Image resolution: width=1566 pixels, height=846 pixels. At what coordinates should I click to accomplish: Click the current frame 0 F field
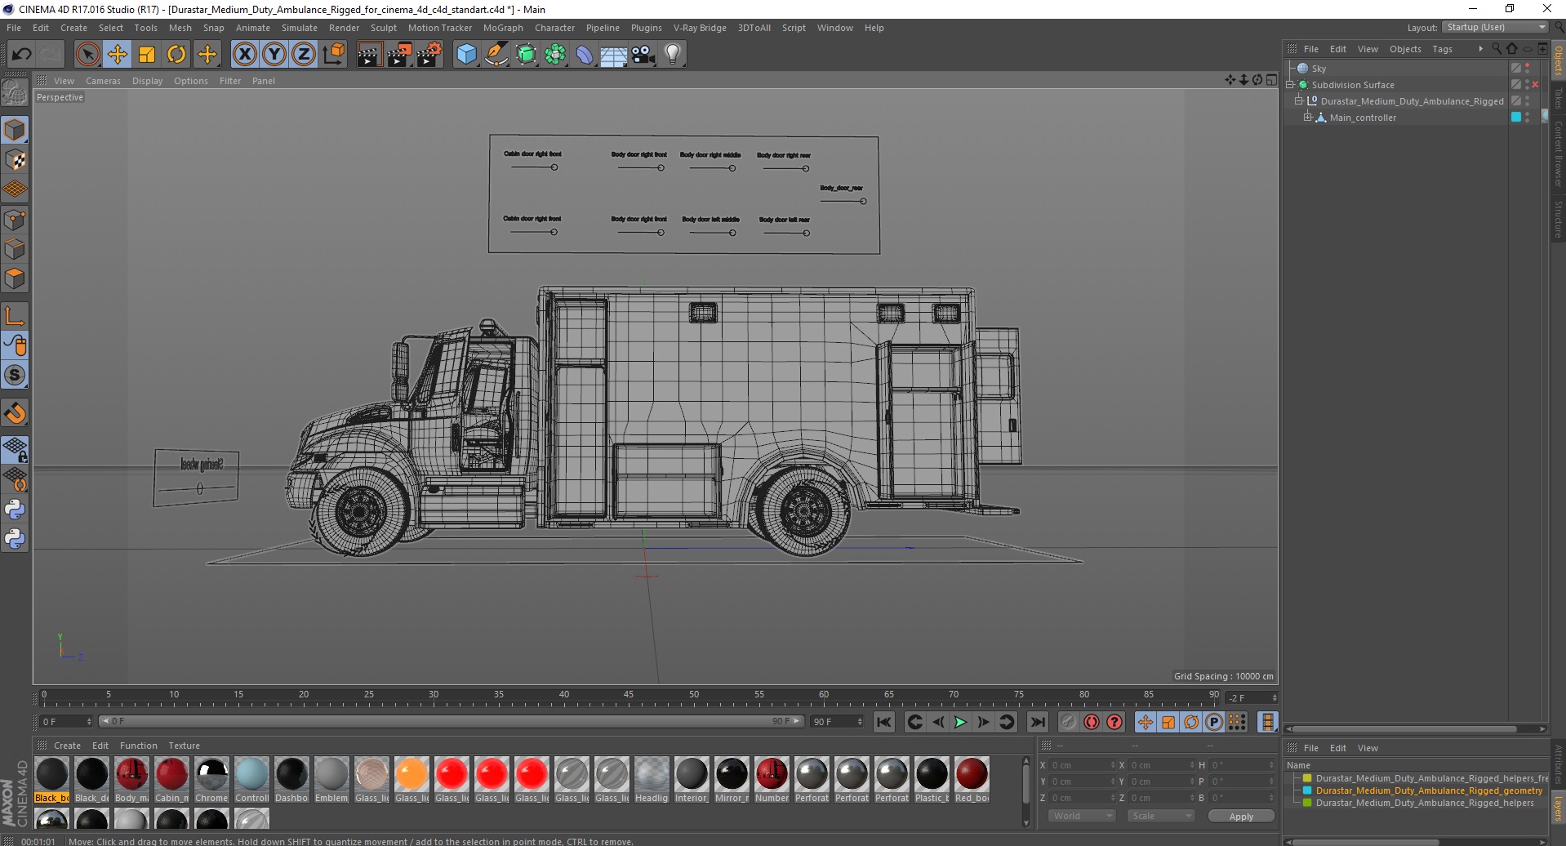pos(66,722)
